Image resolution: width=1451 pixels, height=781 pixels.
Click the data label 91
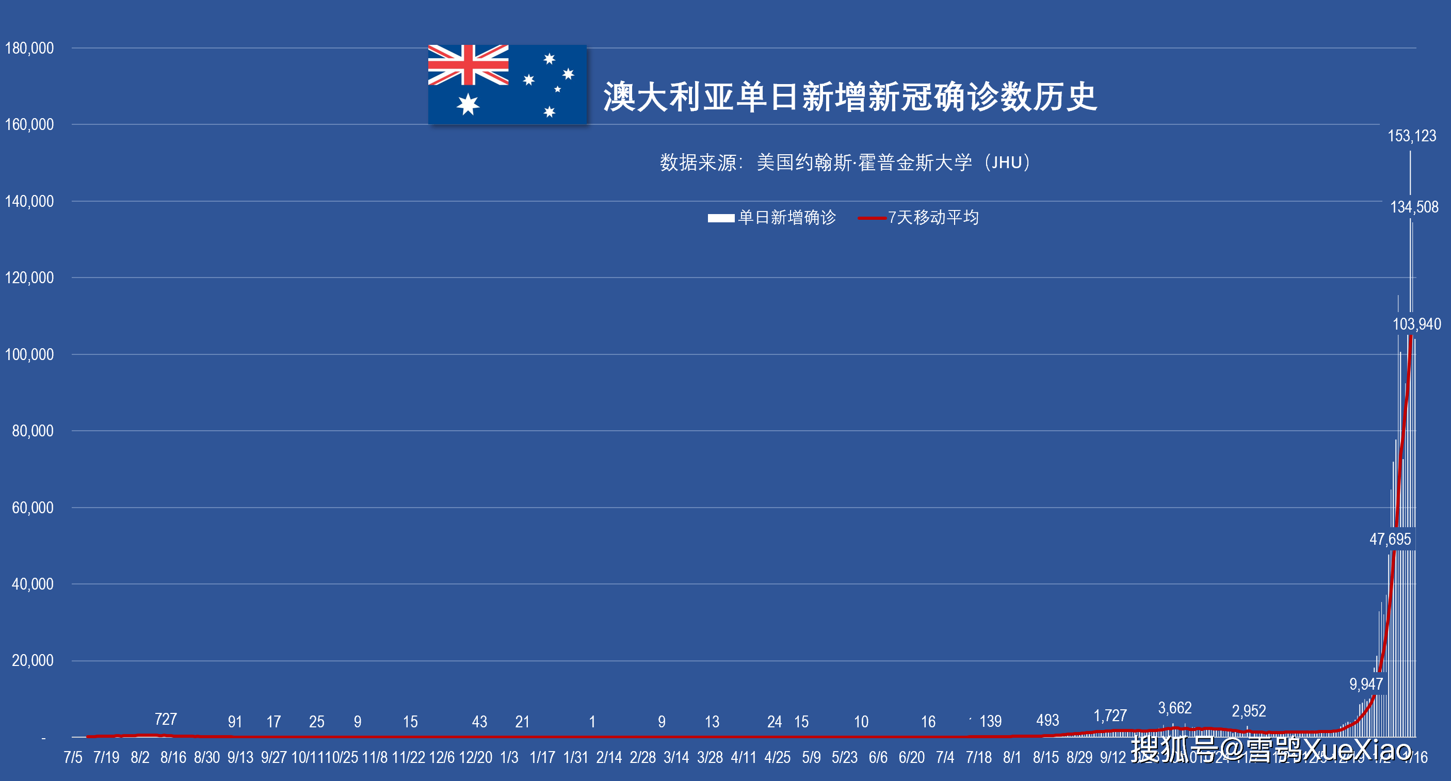235,722
